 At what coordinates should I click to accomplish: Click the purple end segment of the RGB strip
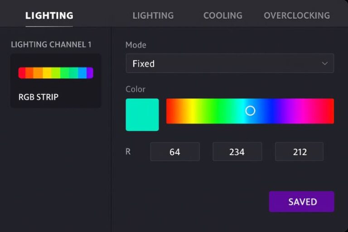tap(90, 73)
